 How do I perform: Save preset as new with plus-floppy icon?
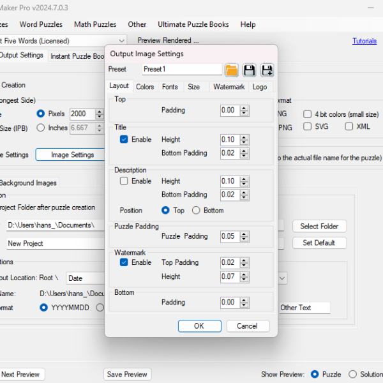pyautogui.click(x=267, y=70)
